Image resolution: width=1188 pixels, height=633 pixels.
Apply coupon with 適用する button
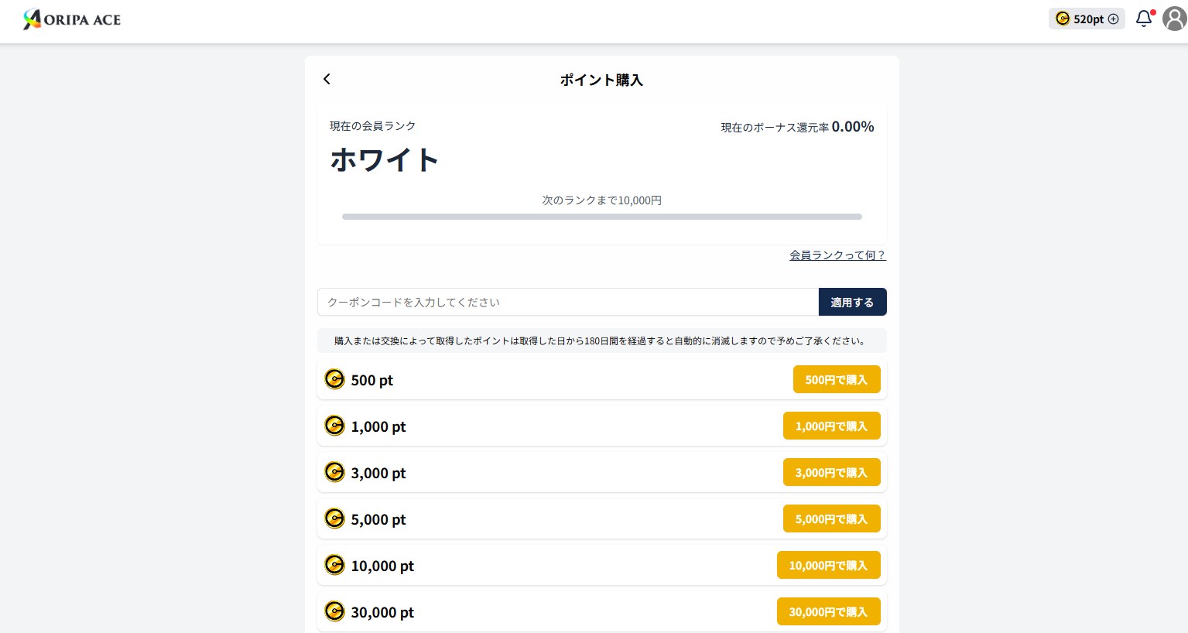coord(852,302)
